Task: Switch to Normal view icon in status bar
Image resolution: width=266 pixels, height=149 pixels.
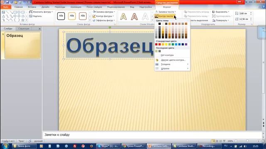Action: 213,141
